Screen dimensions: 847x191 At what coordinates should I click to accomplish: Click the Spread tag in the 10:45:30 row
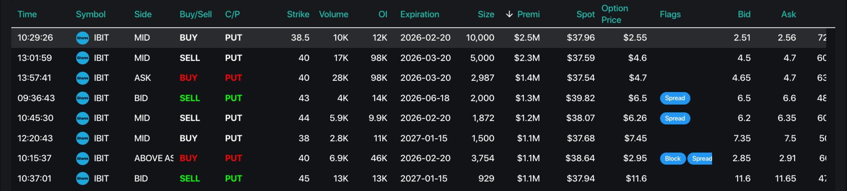tap(675, 118)
